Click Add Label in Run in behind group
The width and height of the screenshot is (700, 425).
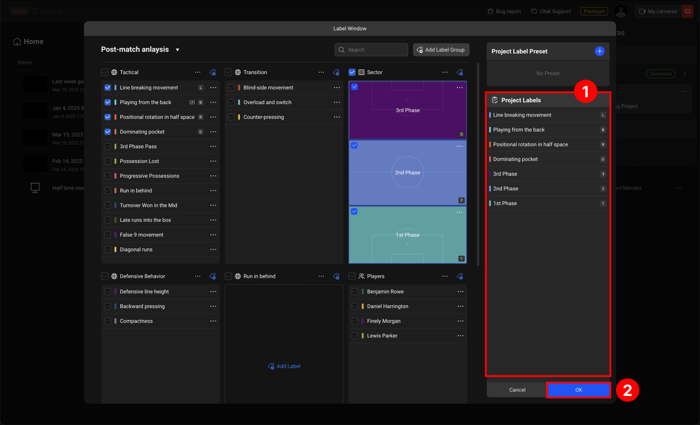[x=284, y=366]
